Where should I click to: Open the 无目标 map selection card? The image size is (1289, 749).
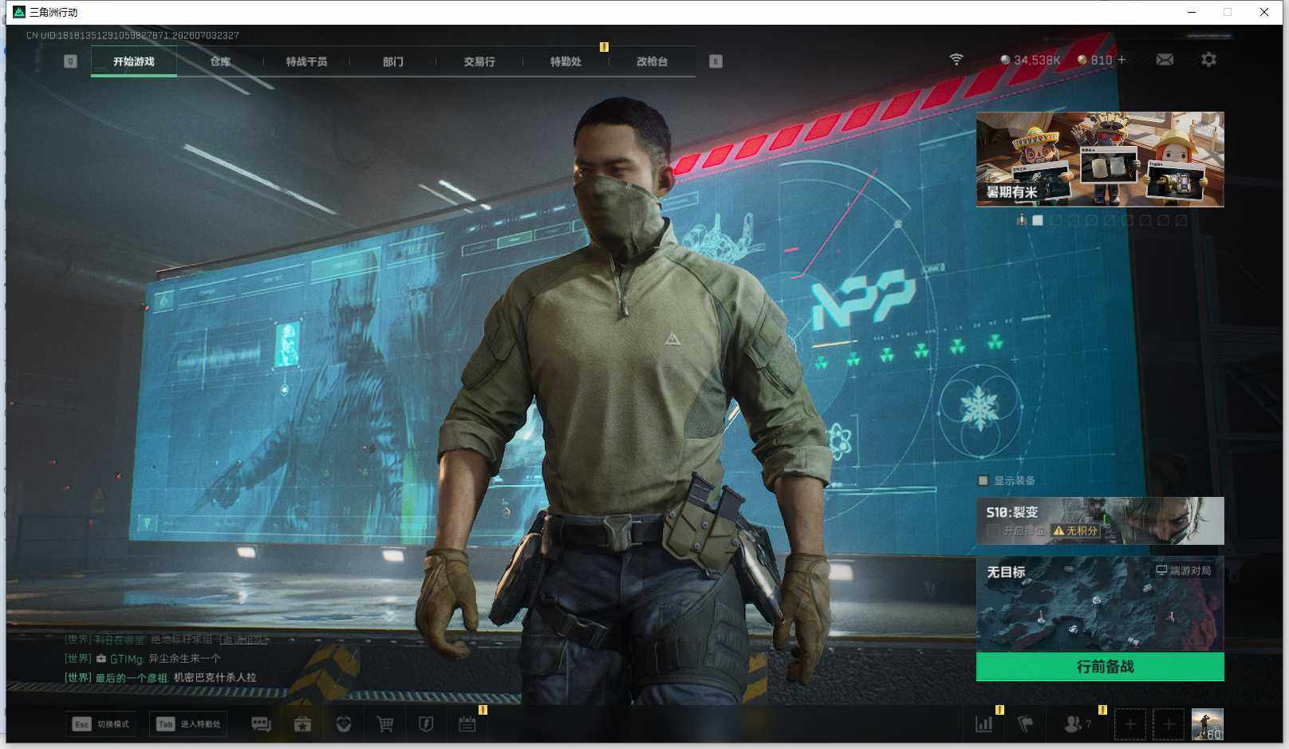[x=1100, y=604]
